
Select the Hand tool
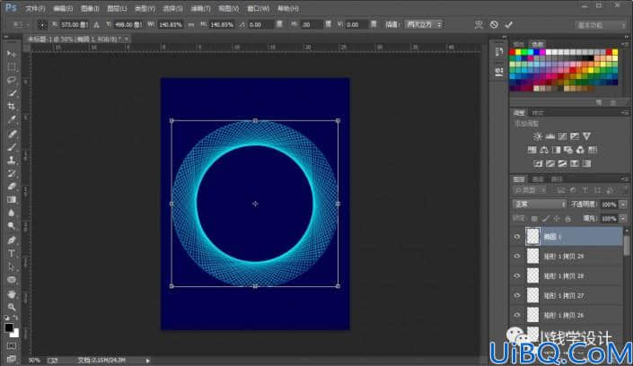pyautogui.click(x=12, y=293)
